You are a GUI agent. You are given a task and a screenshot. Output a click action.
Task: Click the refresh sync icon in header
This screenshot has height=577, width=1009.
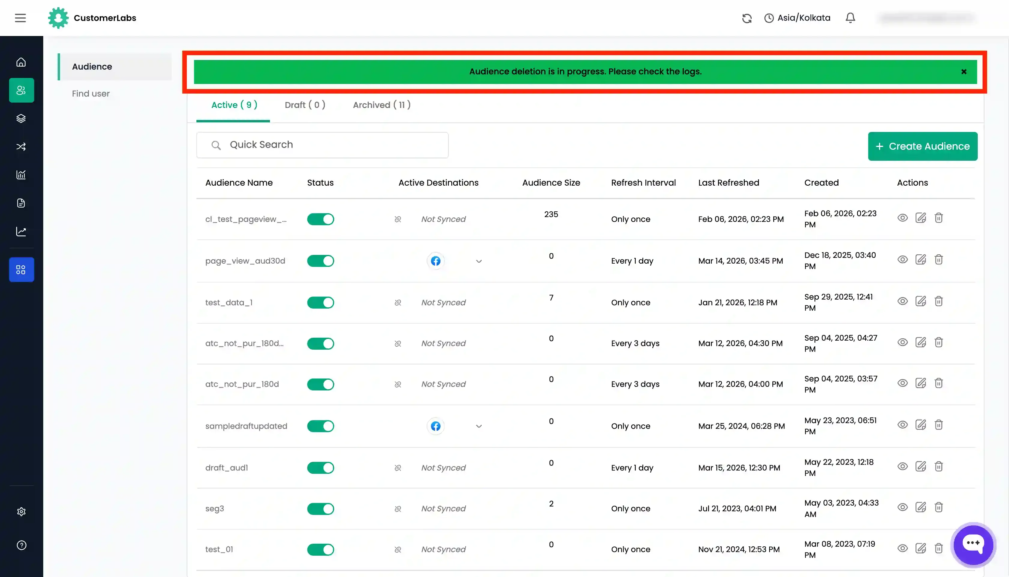747,18
